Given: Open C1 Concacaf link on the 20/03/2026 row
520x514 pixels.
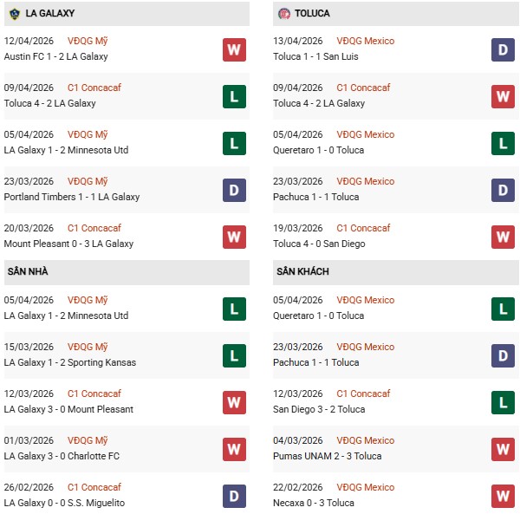Looking at the screenshot, I should [x=94, y=228].
